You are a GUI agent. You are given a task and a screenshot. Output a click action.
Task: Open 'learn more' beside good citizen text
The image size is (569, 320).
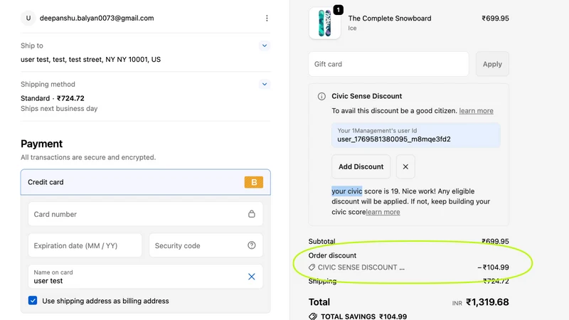[x=476, y=111]
